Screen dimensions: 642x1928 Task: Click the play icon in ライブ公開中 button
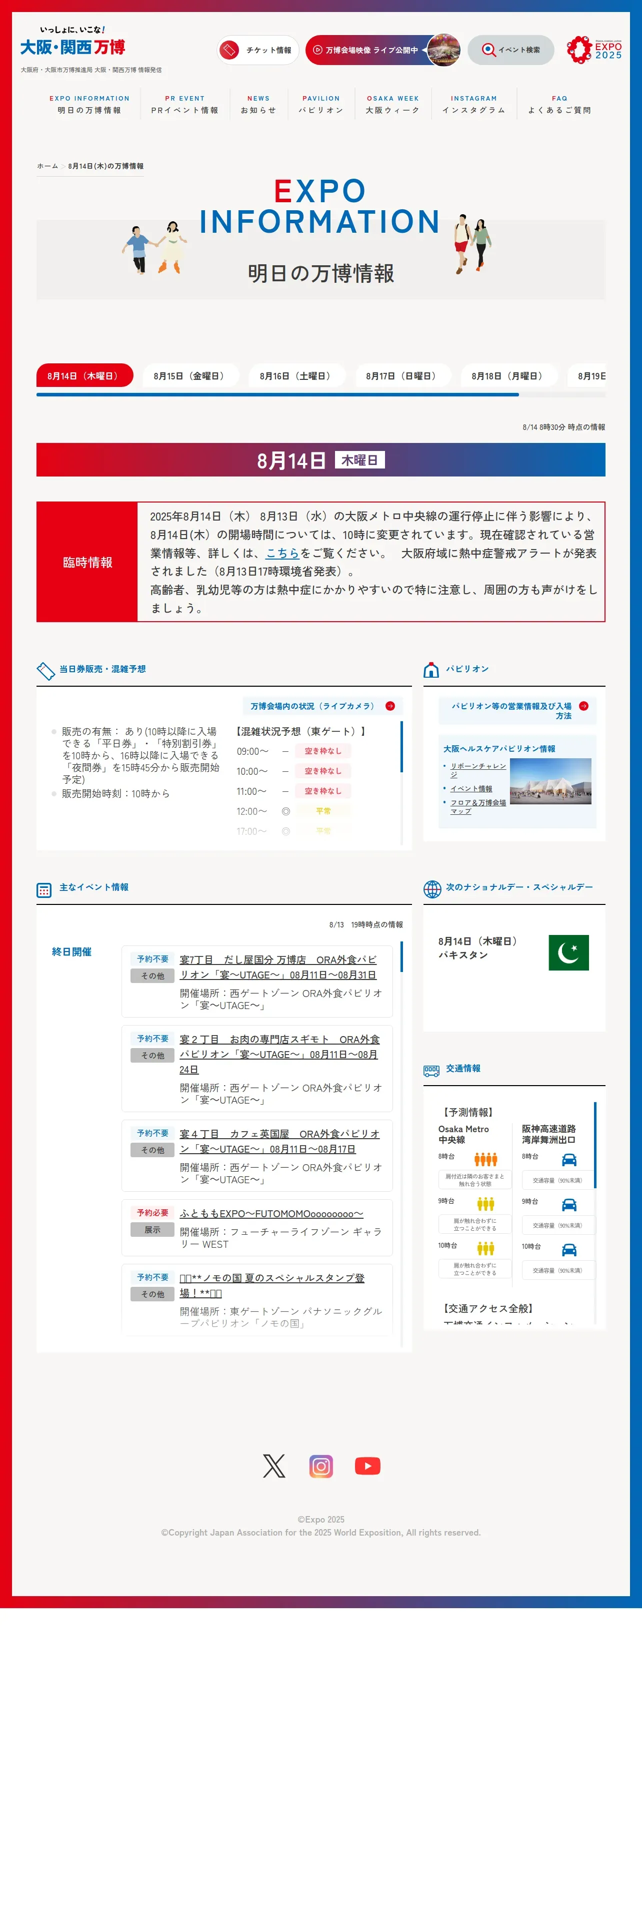(317, 50)
